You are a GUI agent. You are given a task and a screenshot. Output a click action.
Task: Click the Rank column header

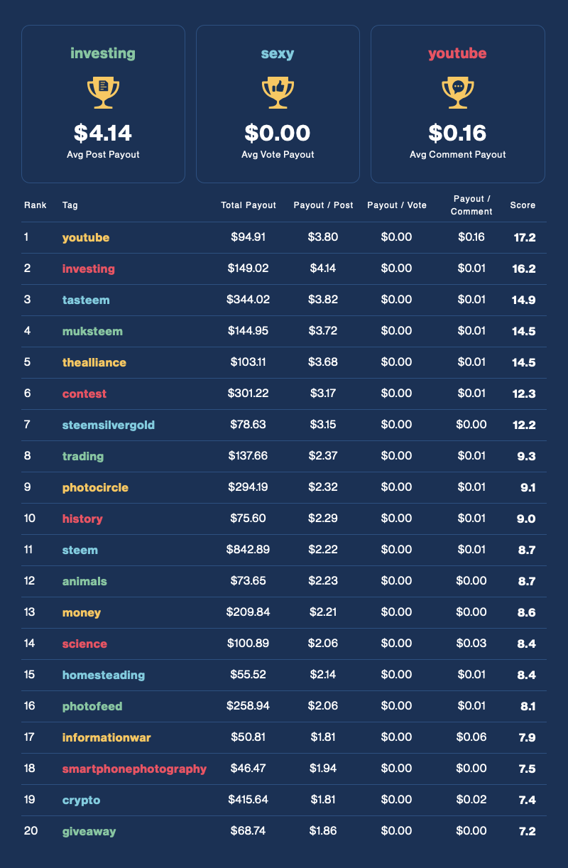tap(35, 205)
